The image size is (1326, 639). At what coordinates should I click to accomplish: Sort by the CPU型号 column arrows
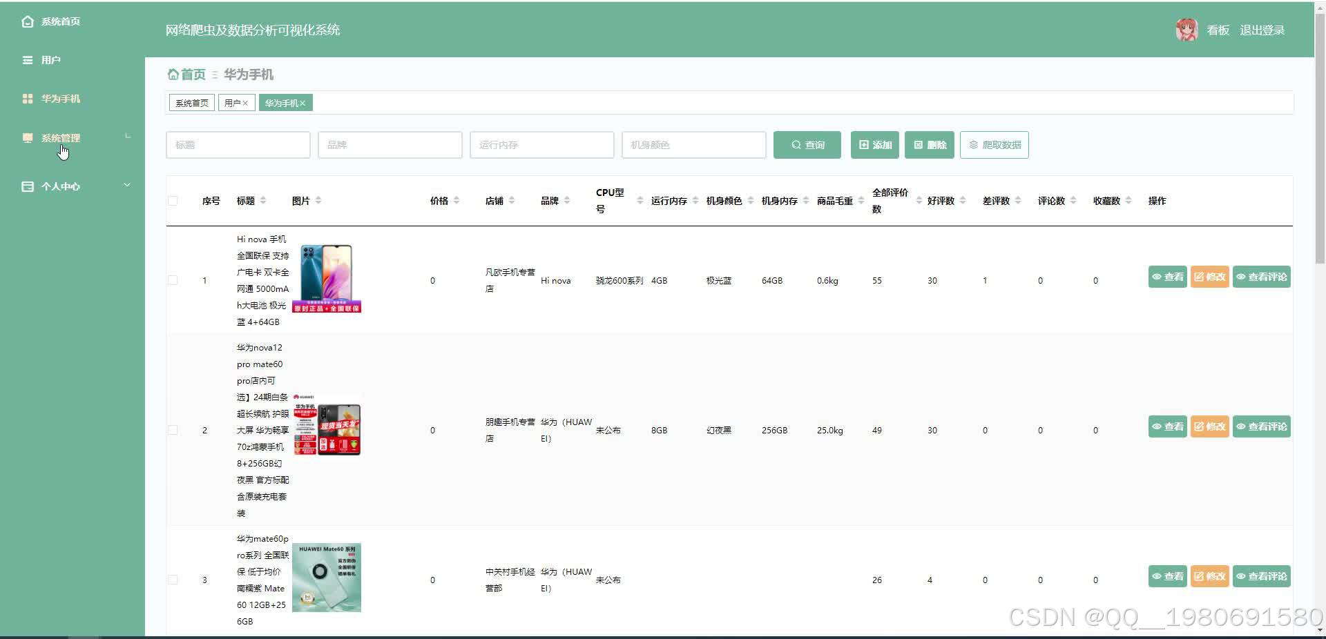pos(640,201)
